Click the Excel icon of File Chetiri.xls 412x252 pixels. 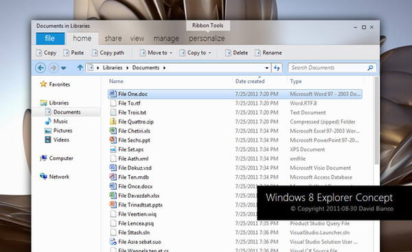pos(113,130)
